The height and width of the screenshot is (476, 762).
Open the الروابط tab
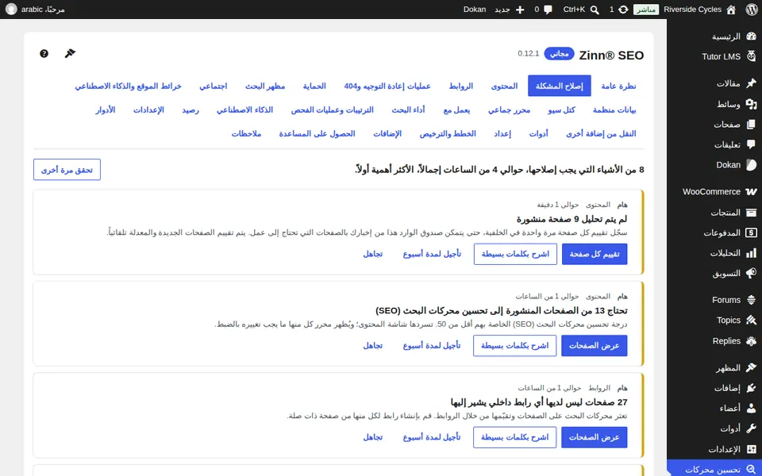point(460,86)
